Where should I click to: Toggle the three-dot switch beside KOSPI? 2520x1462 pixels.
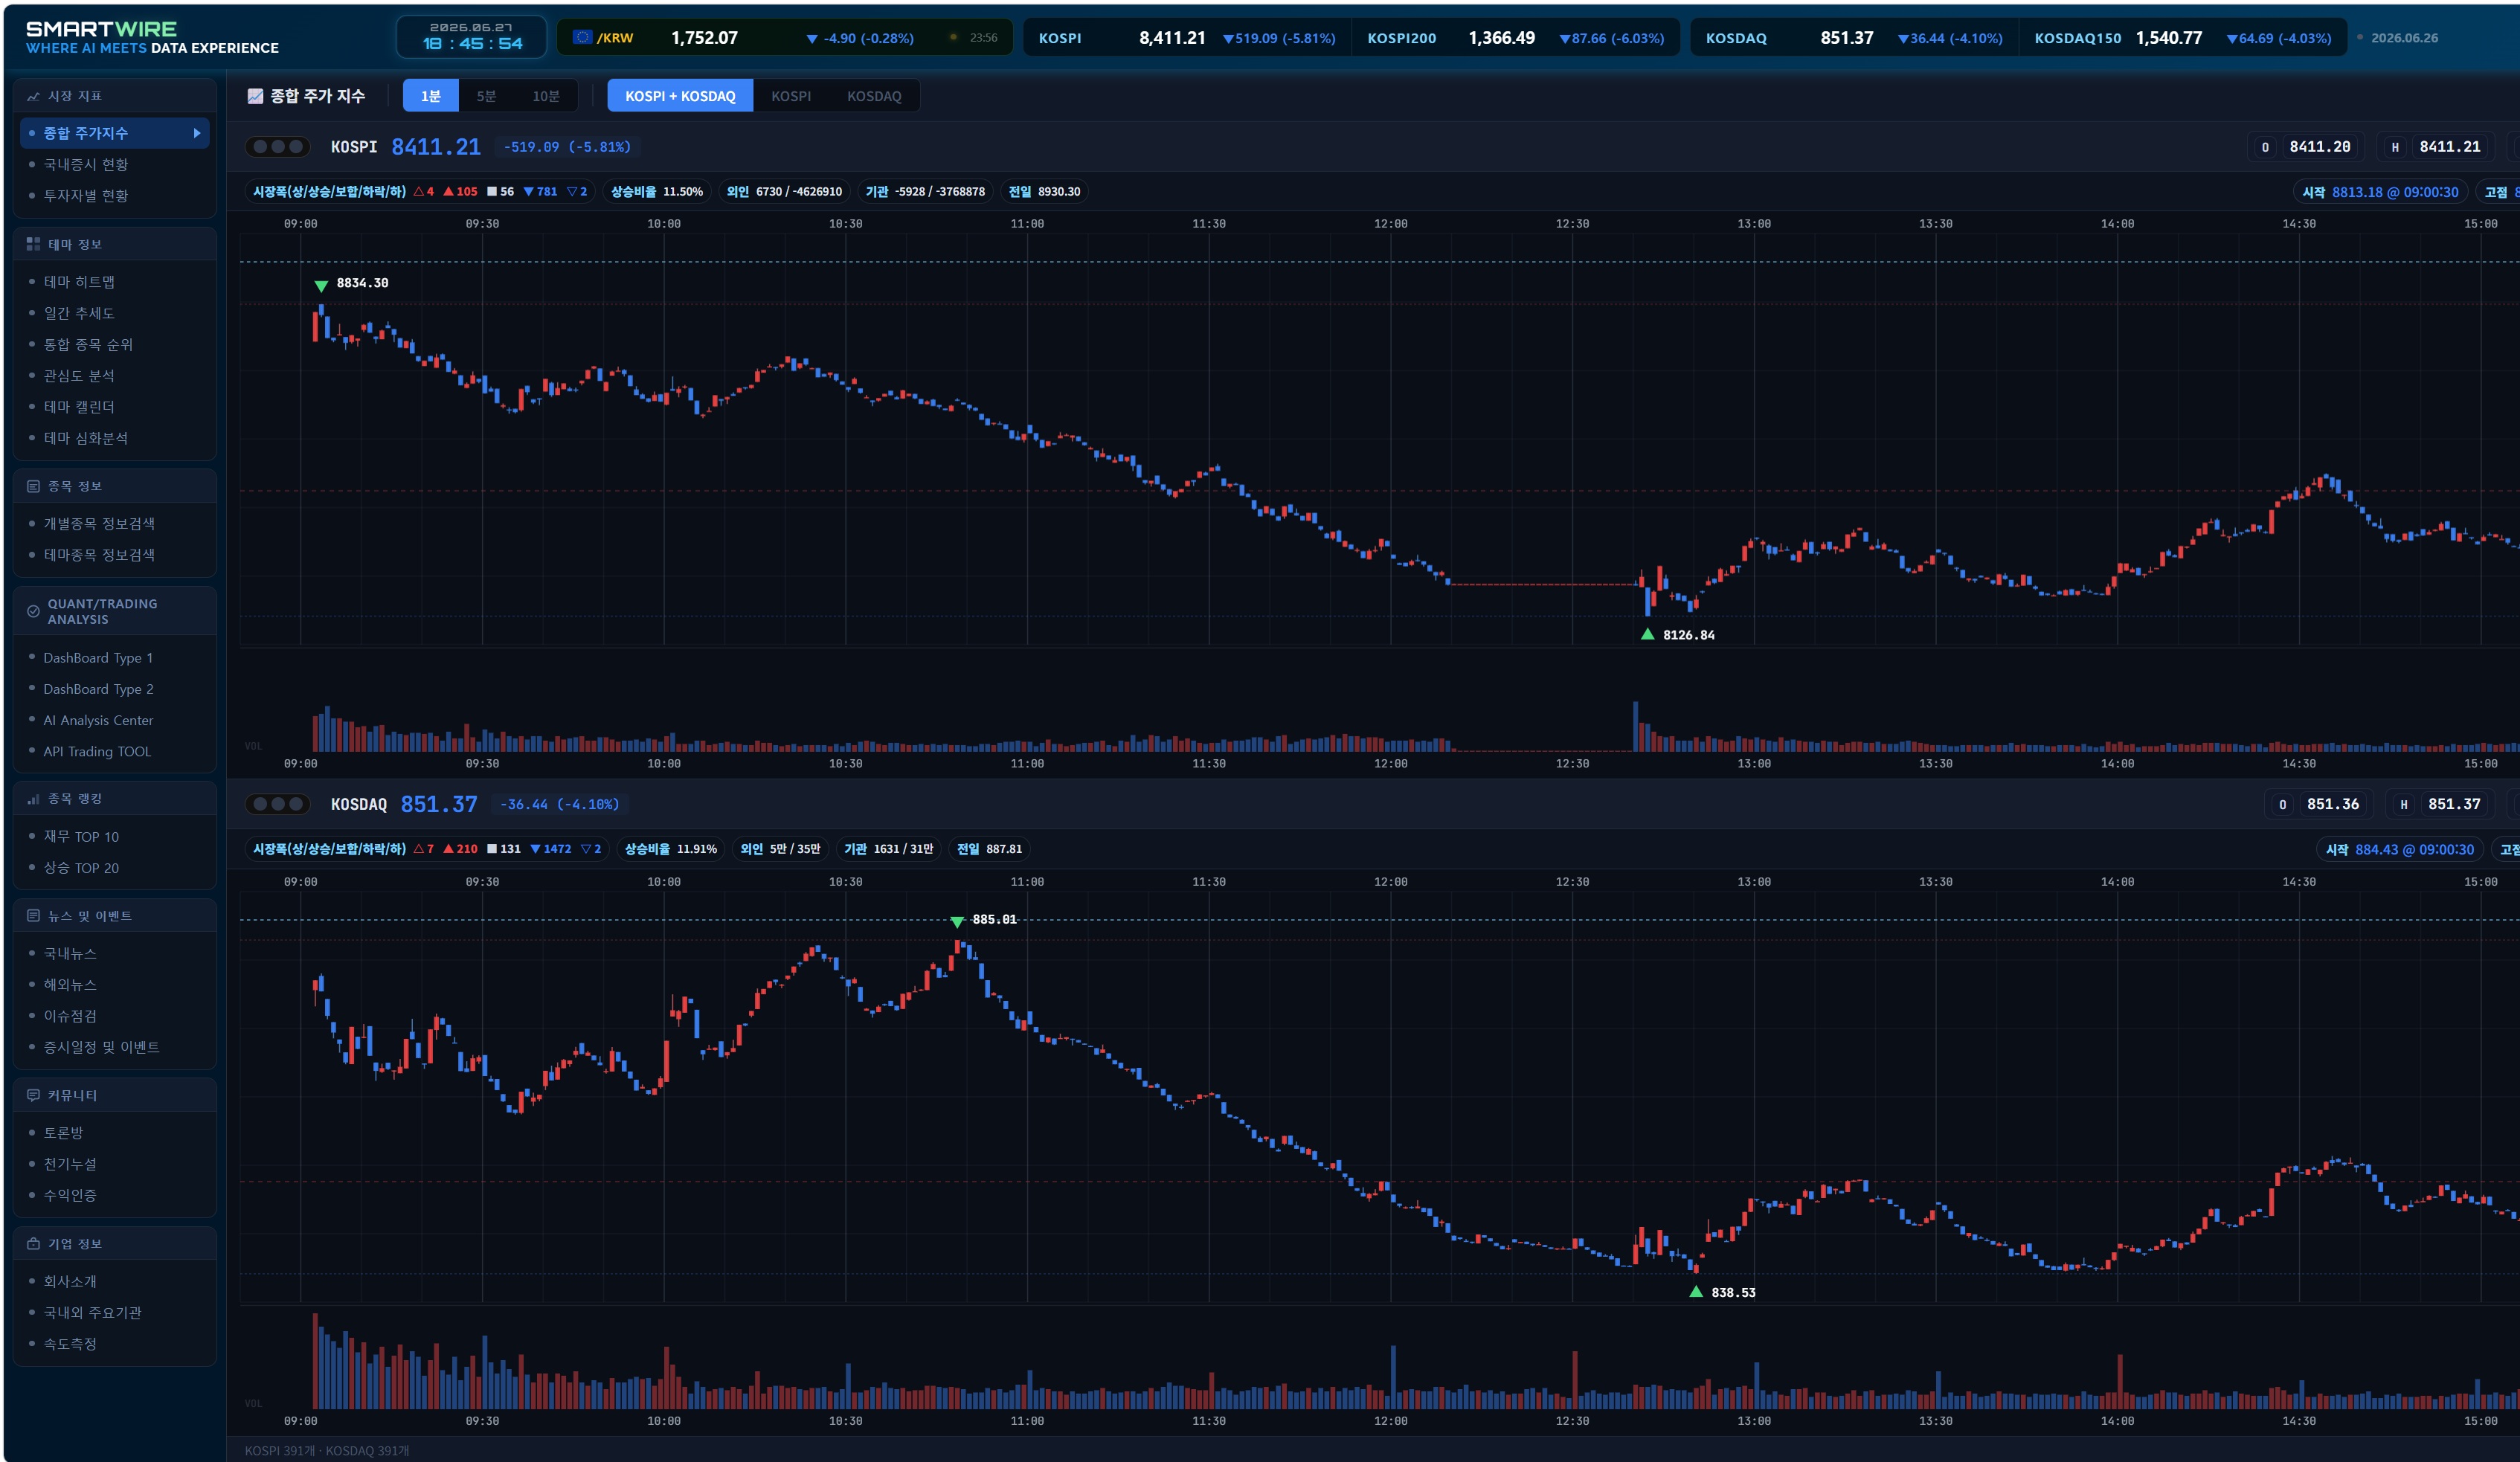[278, 147]
